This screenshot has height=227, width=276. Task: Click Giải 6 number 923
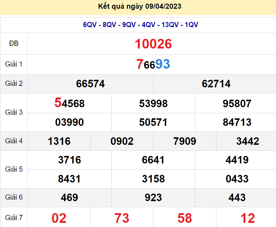(153, 197)
